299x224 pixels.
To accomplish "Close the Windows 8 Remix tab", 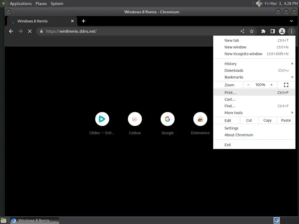I will [x=72, y=21].
